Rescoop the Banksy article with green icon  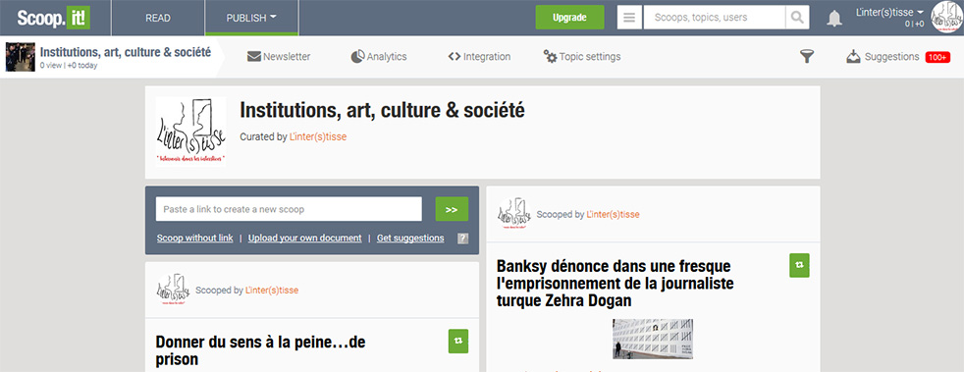[x=799, y=265]
